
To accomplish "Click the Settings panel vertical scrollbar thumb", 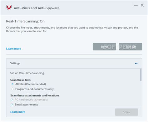I will coord(141,75).
